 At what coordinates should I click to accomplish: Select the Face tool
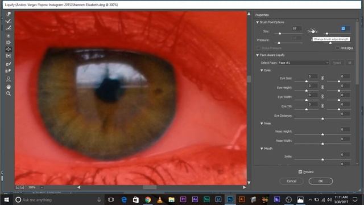[x=9, y=79]
